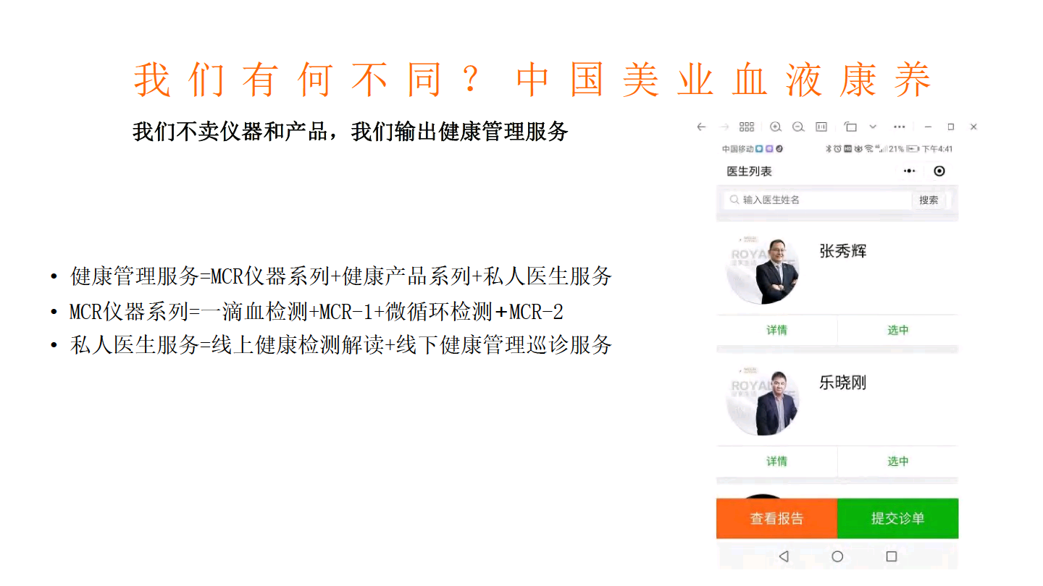Image resolution: width=1043 pixels, height=586 pixels.
Task: Click the rotate/window overlay icon
Action: pyautogui.click(x=850, y=127)
